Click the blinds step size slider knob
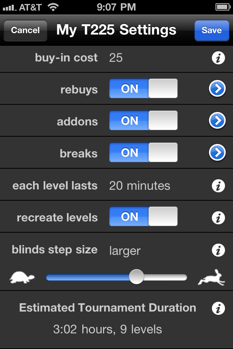233x349 pixels. click(137, 277)
